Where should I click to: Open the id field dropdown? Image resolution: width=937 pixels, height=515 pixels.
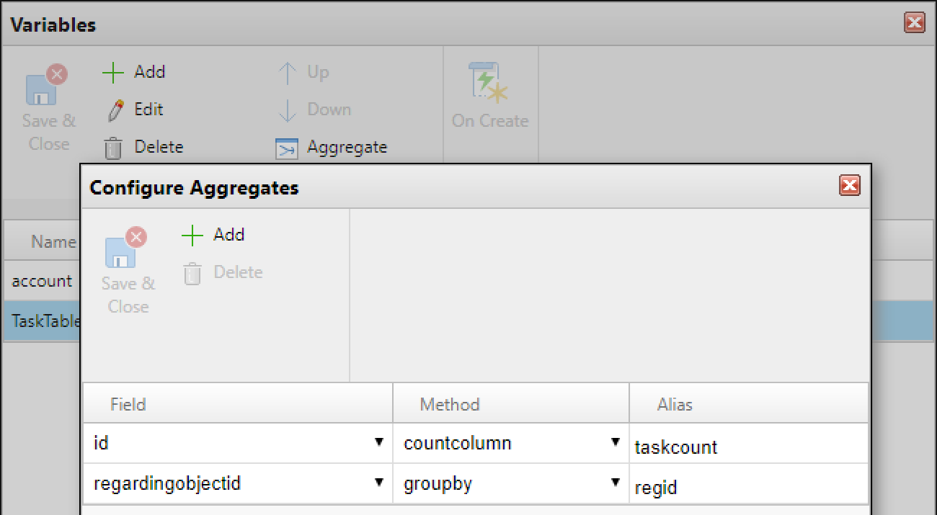(379, 442)
